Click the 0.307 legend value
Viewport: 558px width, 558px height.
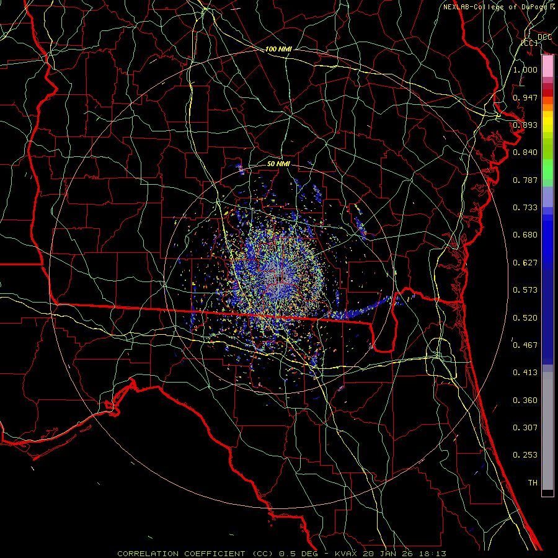pos(525,428)
